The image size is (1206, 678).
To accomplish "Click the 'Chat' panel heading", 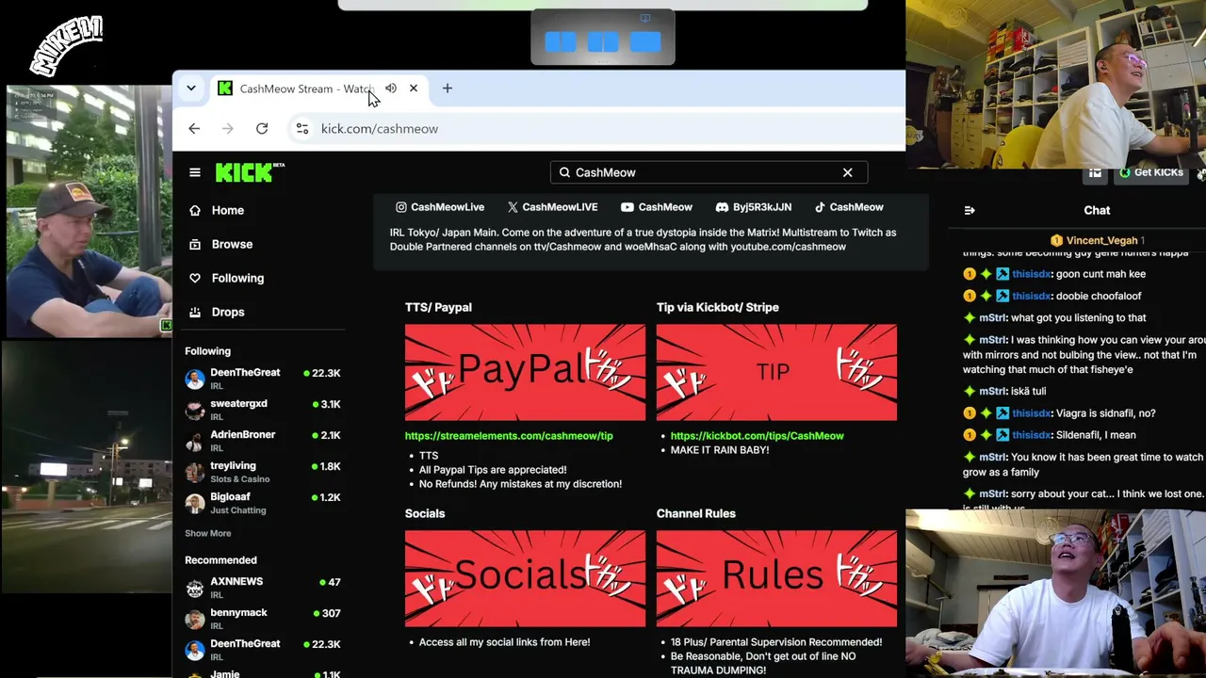I will click(1097, 210).
